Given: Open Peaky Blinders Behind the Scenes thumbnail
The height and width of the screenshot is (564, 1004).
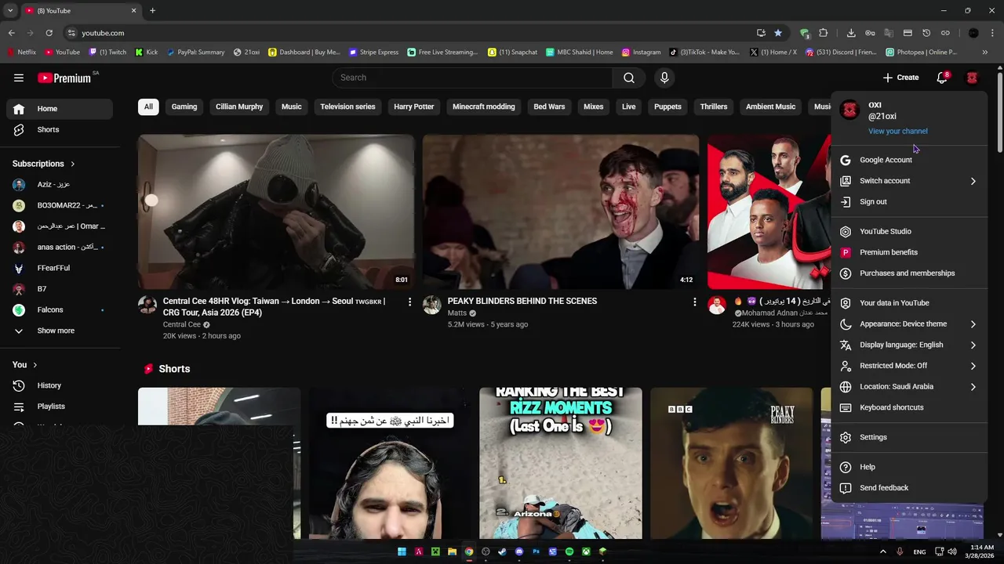Looking at the screenshot, I should [x=561, y=211].
